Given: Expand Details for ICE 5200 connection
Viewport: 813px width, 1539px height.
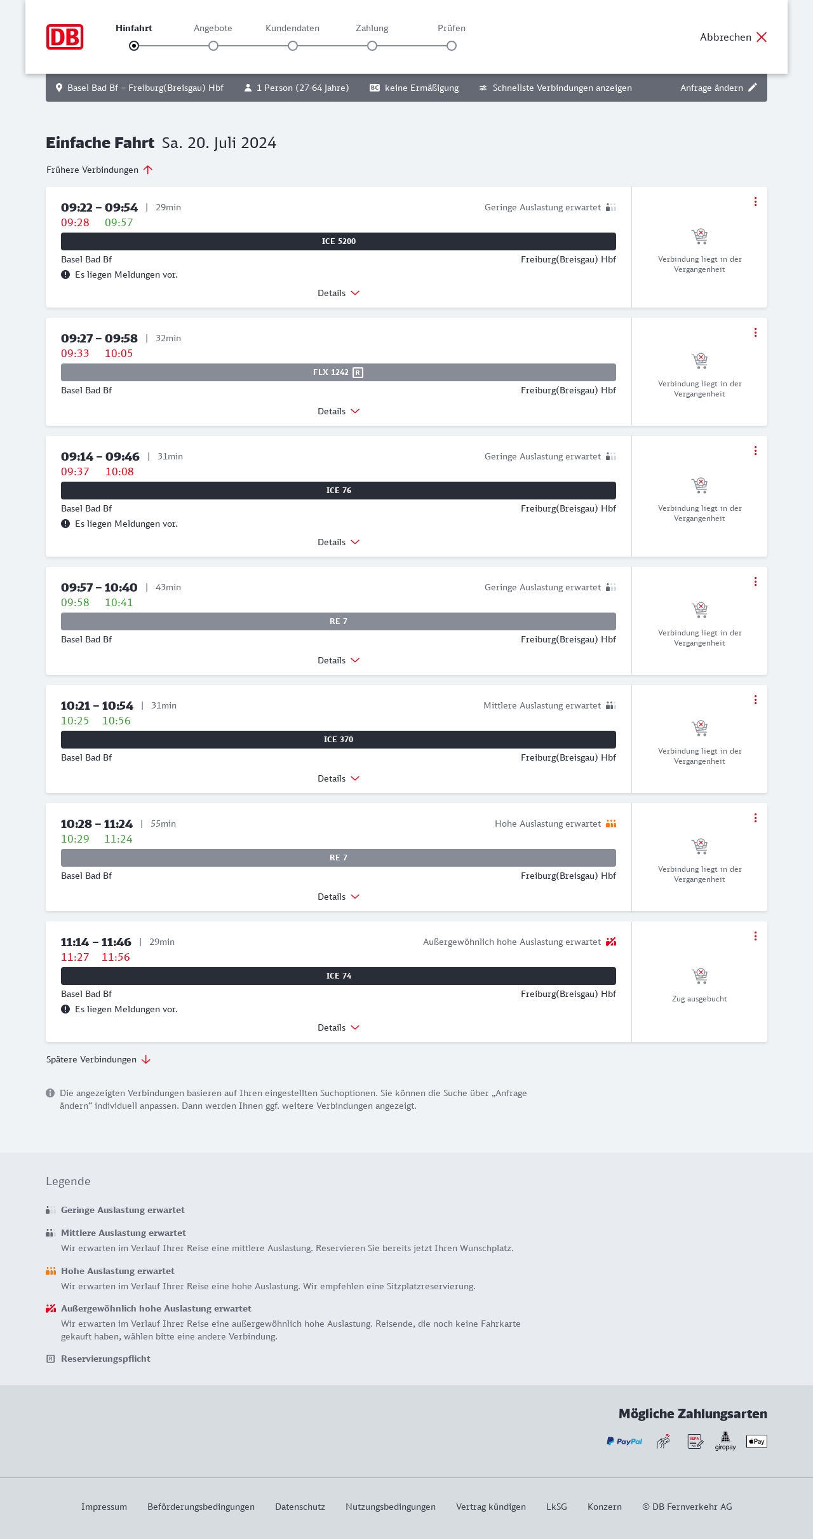Looking at the screenshot, I should coord(339,293).
